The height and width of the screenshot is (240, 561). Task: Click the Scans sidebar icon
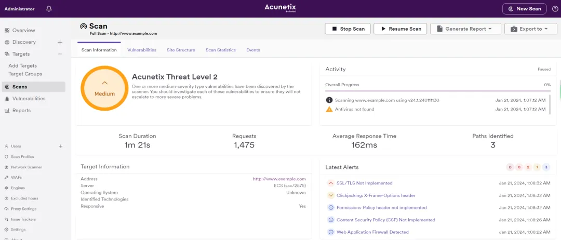(x=7, y=87)
